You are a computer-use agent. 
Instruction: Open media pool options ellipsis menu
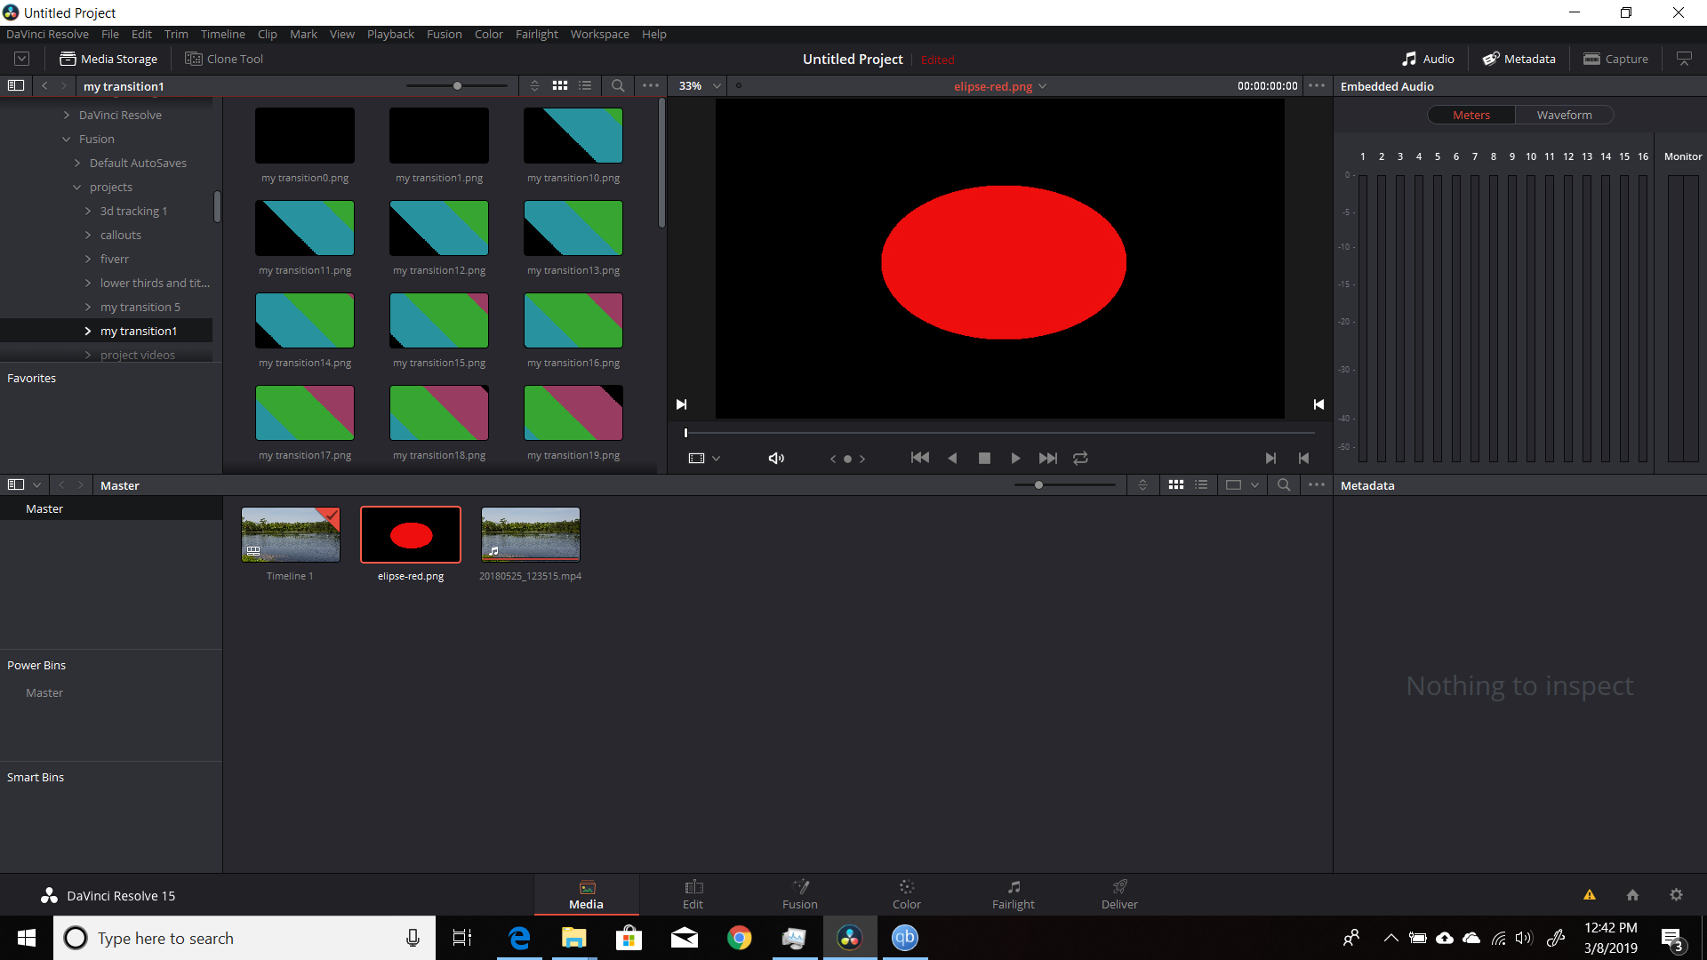1317,485
